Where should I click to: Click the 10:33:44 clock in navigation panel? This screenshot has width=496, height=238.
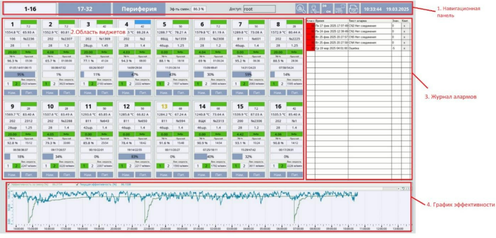pos(372,9)
